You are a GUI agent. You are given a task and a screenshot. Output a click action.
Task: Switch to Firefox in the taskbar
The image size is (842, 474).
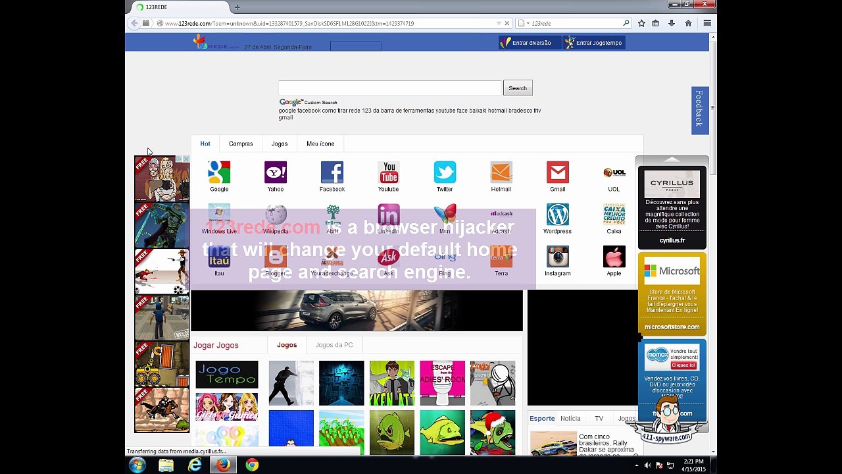point(223,465)
